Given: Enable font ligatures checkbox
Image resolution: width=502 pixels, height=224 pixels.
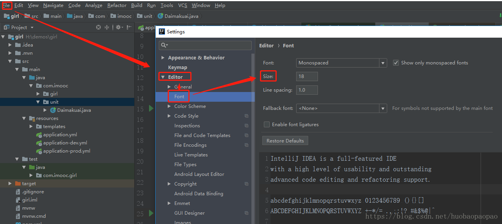Looking at the screenshot, I should tap(267, 125).
